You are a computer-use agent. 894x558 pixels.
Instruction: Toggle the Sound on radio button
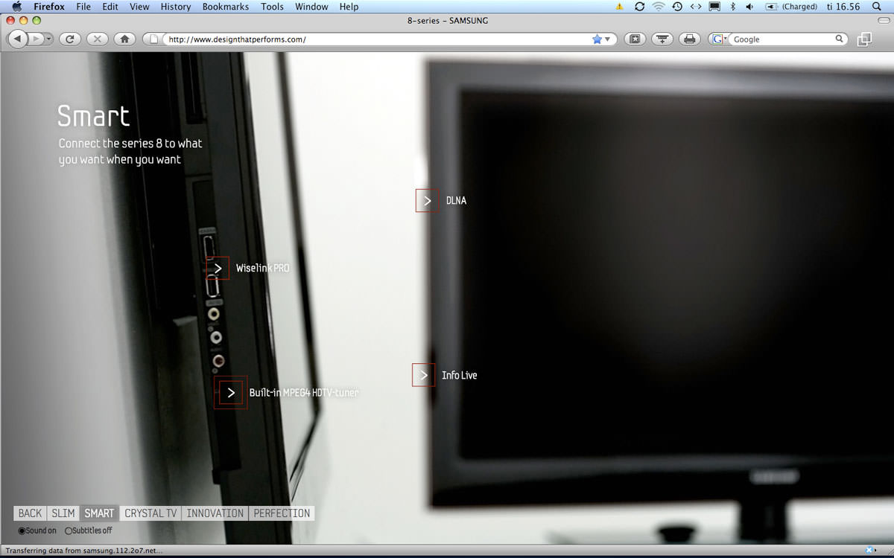point(22,530)
